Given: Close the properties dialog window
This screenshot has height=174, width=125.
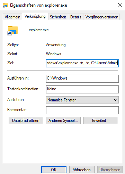Looking at the screenshot, I should pyautogui.click(x=120, y=5).
